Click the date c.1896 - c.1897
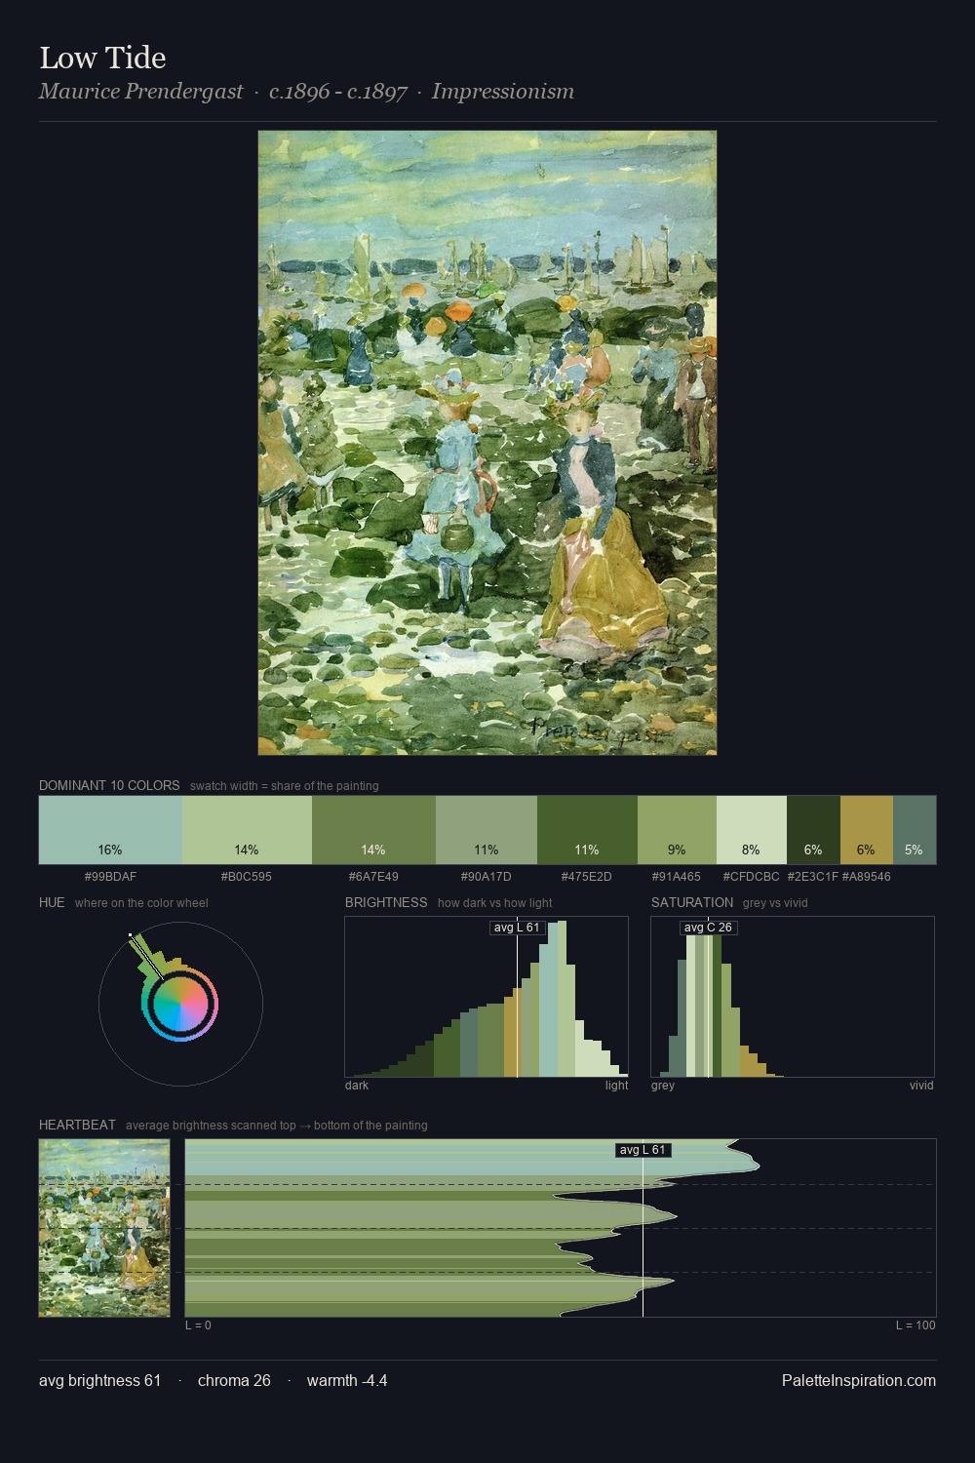The width and height of the screenshot is (975, 1463). click(x=337, y=92)
